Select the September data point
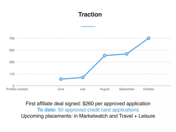This screenshot has width=176, height=132. [x=127, y=54]
